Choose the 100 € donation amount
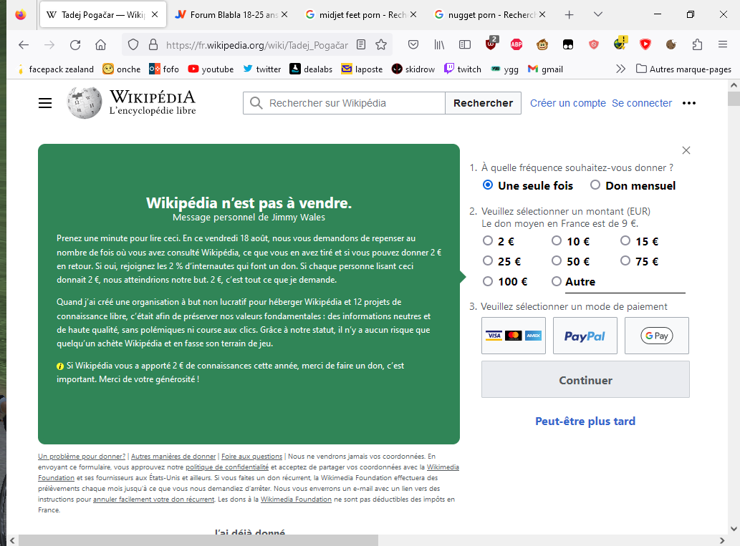Screen dimensions: 740x546 (x=488, y=281)
